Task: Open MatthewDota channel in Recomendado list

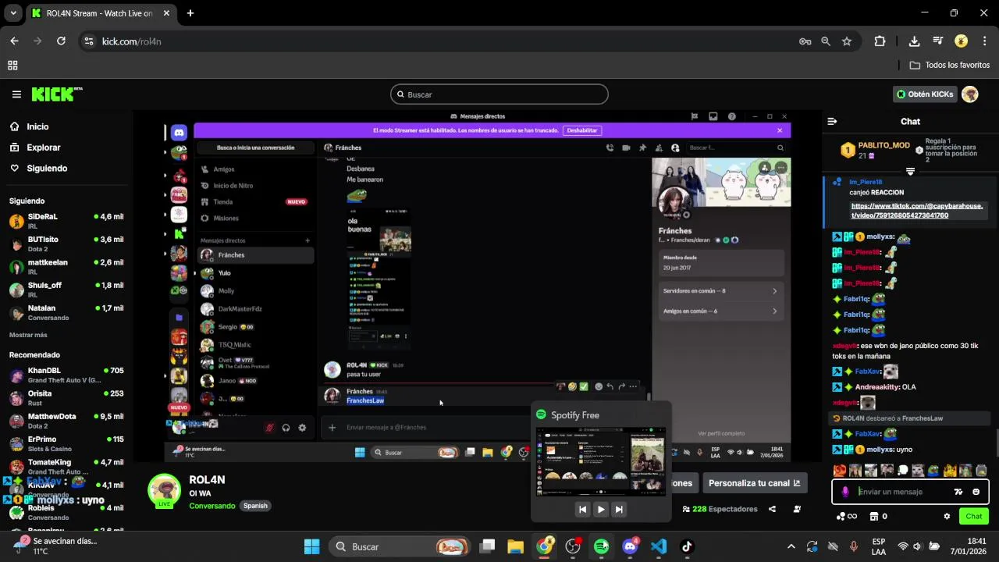Action: point(66,421)
